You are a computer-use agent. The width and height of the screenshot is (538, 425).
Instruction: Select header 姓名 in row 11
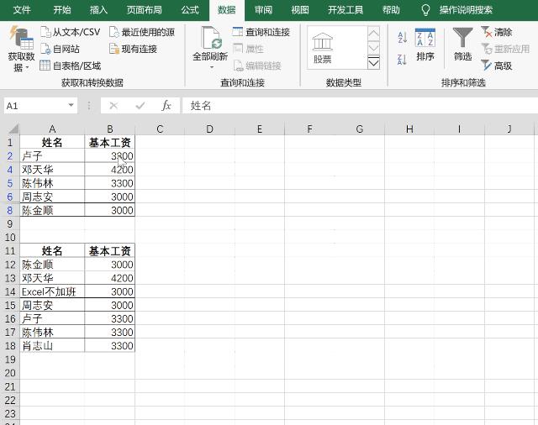52,251
